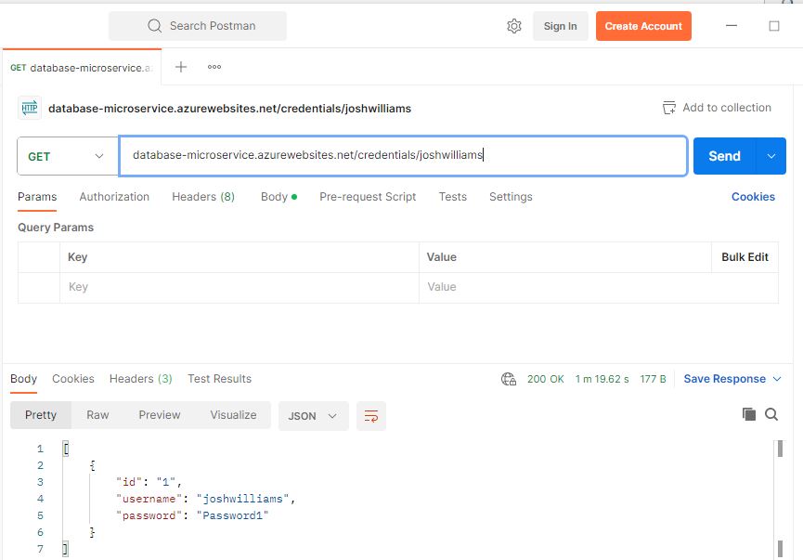Open the JSON format dropdown
This screenshot has height=560, width=803.
point(313,417)
